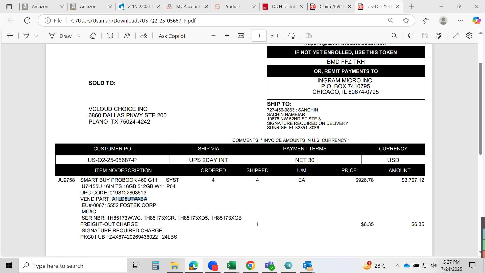Click the PDF vertical scrollbar thumb

(x=480, y=109)
